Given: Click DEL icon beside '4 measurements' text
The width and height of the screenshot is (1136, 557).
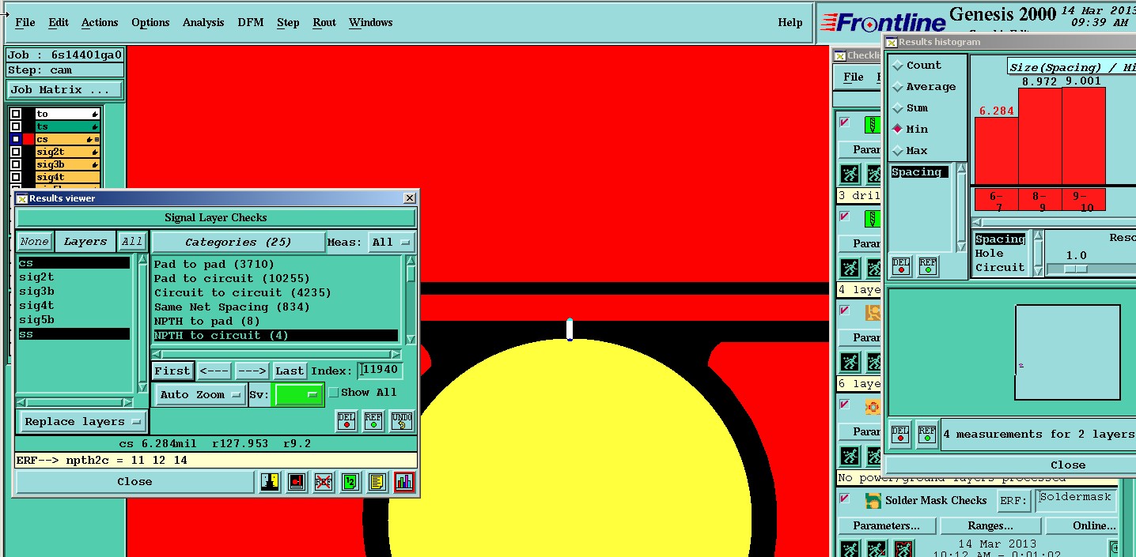Looking at the screenshot, I should point(900,434).
